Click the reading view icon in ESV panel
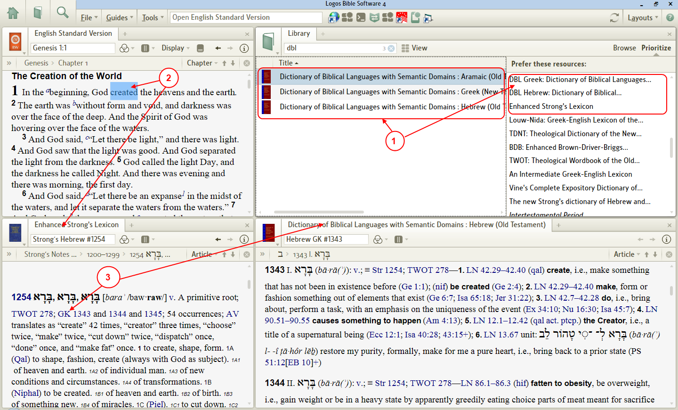Image resolution: width=678 pixels, height=410 pixels. pos(200,48)
